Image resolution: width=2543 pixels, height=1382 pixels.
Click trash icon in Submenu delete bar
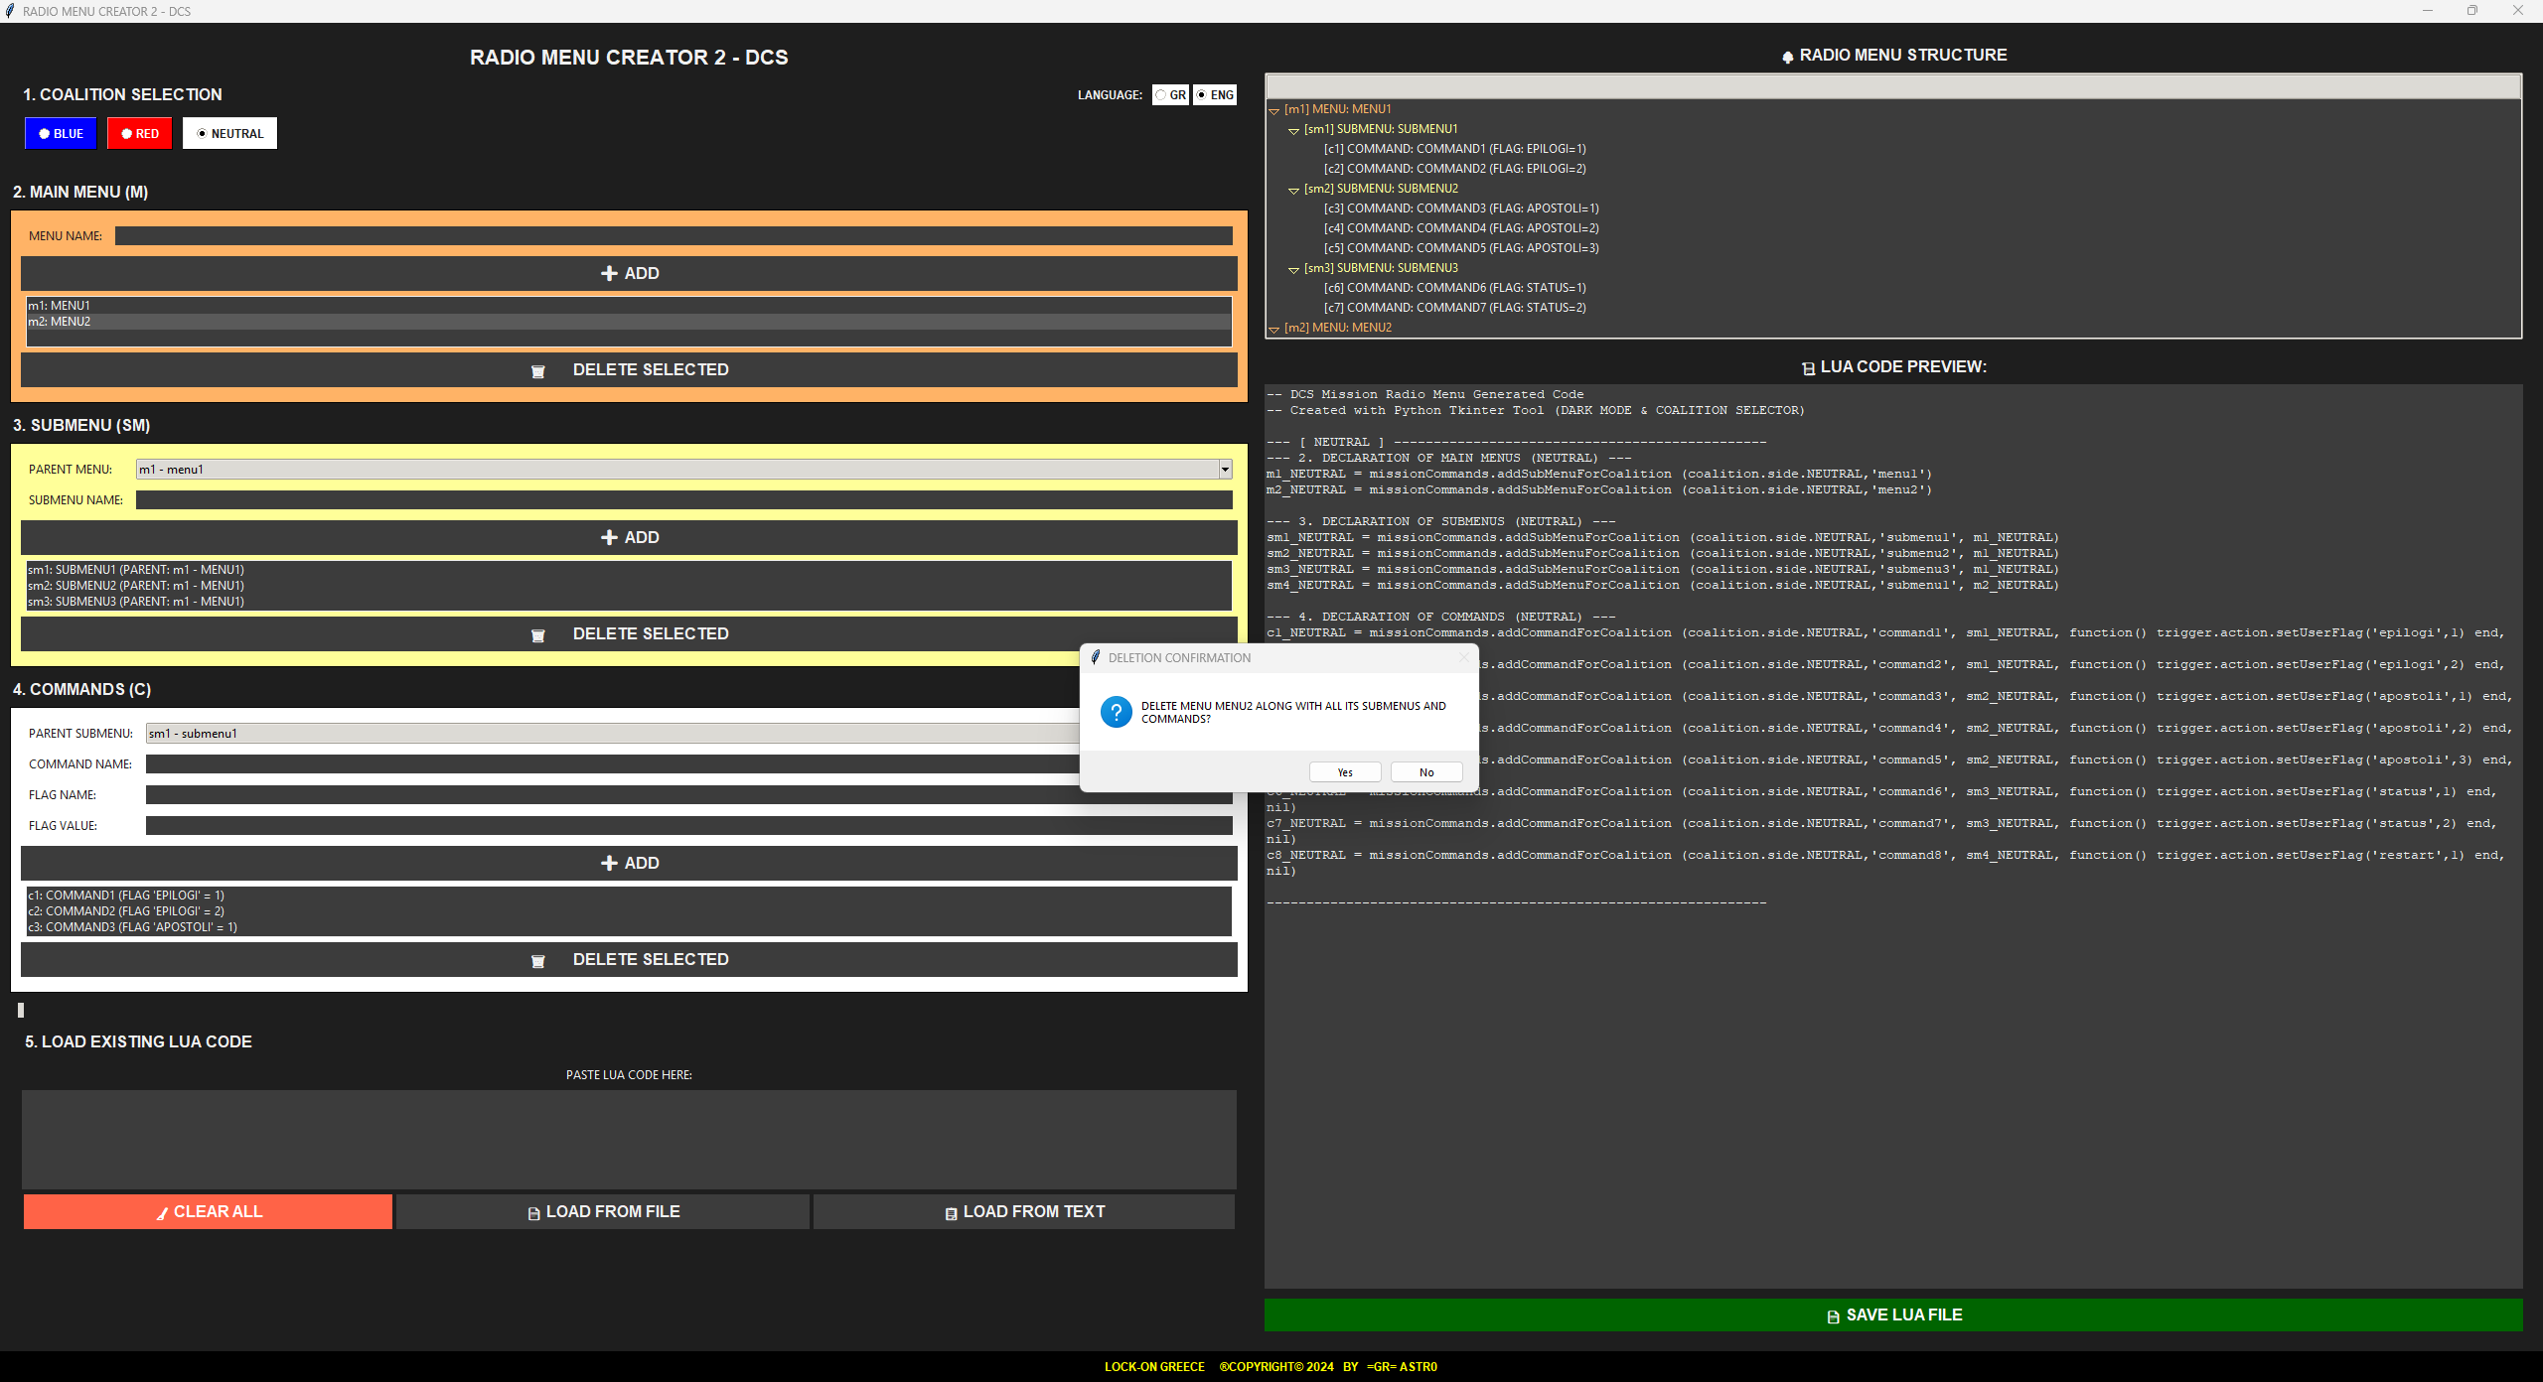tap(538, 635)
